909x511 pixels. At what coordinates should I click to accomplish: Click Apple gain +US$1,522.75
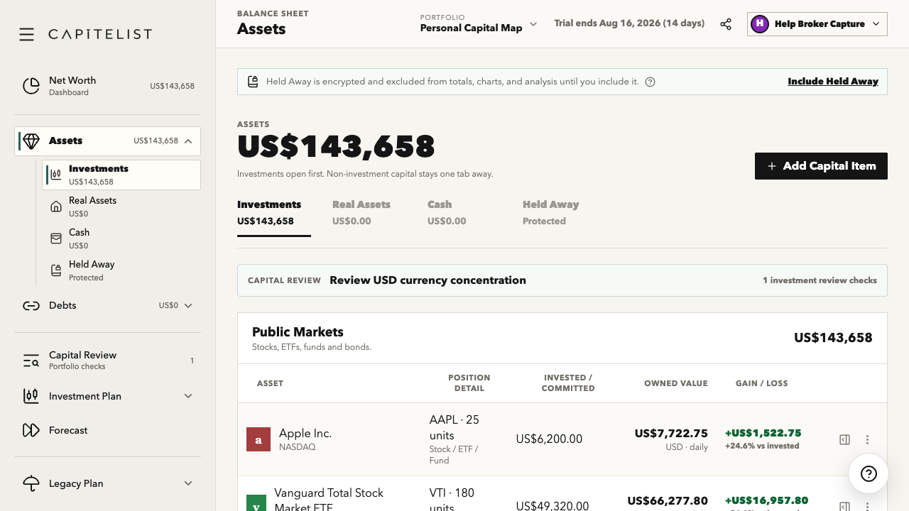click(x=763, y=433)
